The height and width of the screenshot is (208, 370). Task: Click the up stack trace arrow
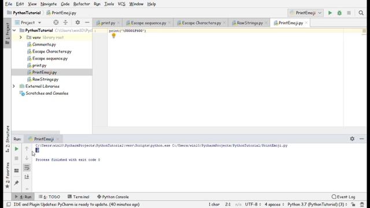pos(27,149)
